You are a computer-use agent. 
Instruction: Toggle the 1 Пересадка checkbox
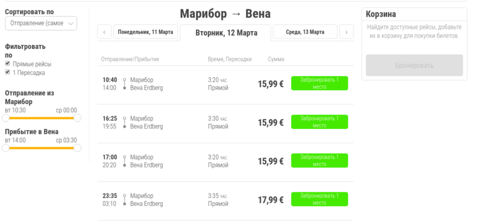click(x=8, y=72)
